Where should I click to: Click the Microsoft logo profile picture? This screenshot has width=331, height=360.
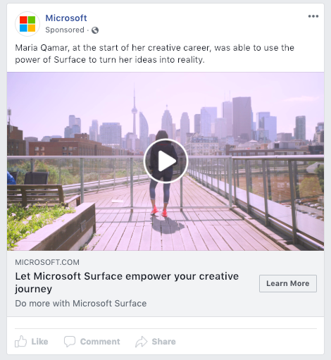pos(27,24)
